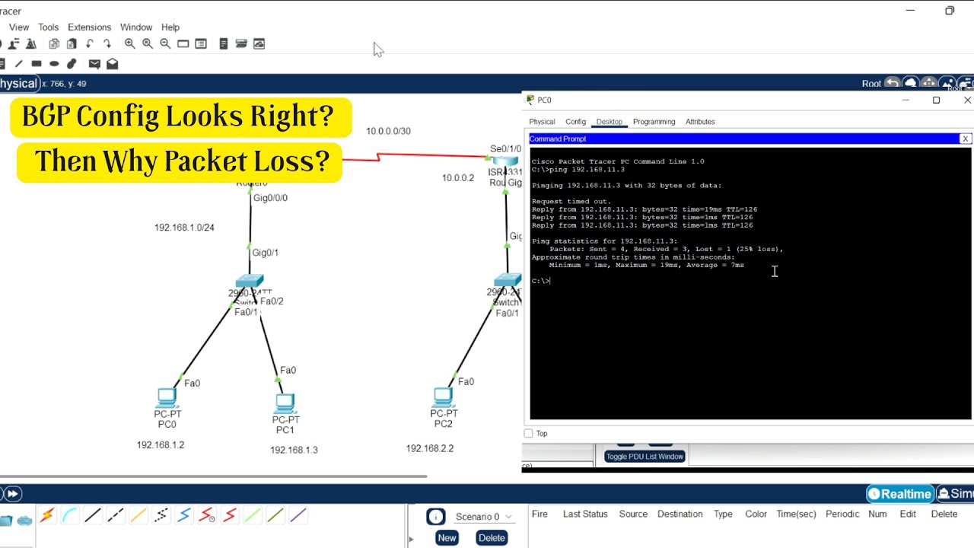Screen dimensions: 974x548
Task: Click Toggle PDU List Window button
Action: coord(645,457)
